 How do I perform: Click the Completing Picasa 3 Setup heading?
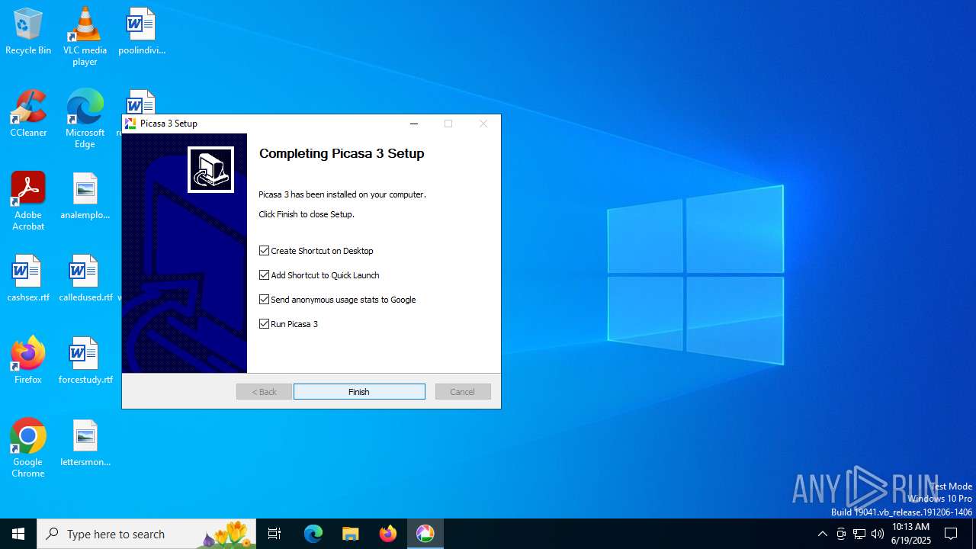tap(342, 153)
